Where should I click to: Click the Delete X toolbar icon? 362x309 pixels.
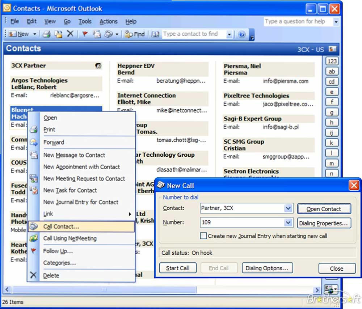tap(70, 34)
